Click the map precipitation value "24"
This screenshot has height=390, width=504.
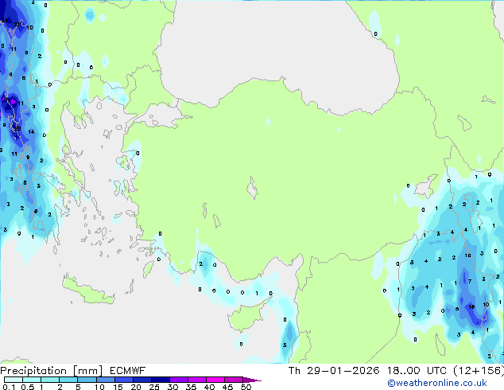point(5,21)
